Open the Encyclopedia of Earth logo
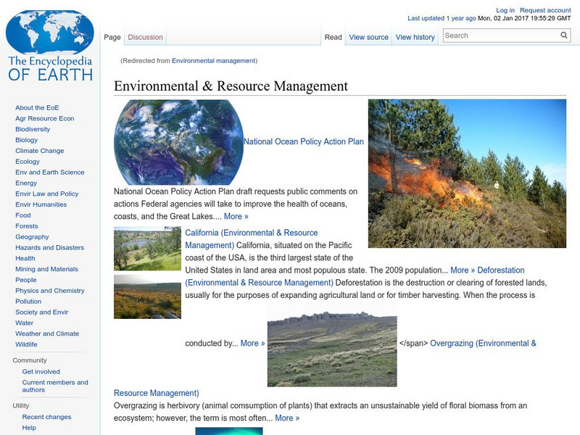580x435 pixels. pos(50,46)
